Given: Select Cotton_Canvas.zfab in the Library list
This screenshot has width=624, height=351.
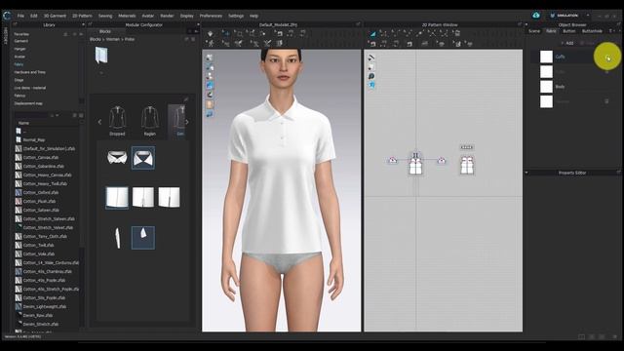Looking at the screenshot, I should tap(40, 158).
